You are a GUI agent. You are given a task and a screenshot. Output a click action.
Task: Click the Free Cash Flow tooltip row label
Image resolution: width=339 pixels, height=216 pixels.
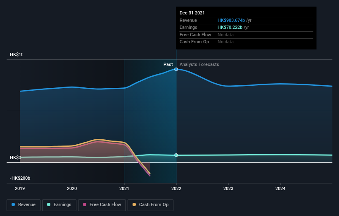coord(195,35)
